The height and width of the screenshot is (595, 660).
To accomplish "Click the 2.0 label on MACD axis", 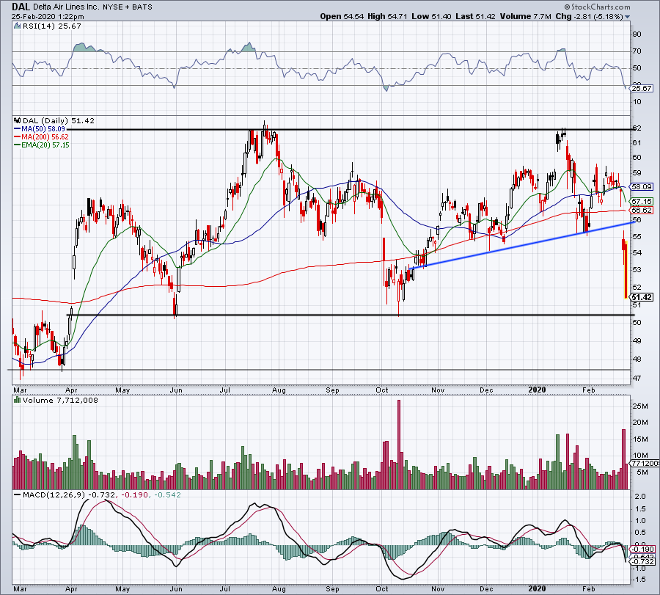I will coord(639,497).
